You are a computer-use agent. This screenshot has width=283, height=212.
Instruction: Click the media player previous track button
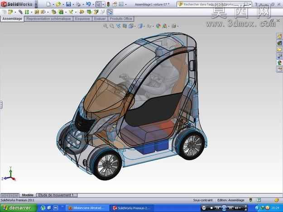[x=217, y=208]
